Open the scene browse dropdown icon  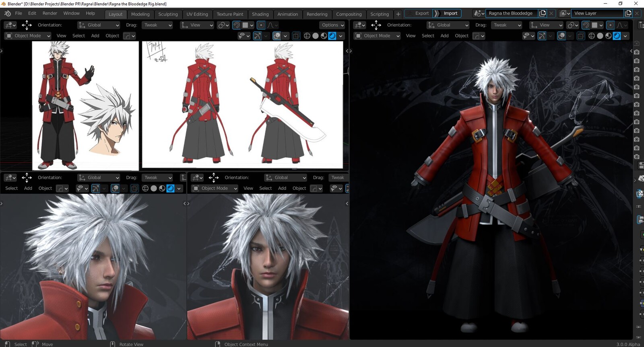479,13
